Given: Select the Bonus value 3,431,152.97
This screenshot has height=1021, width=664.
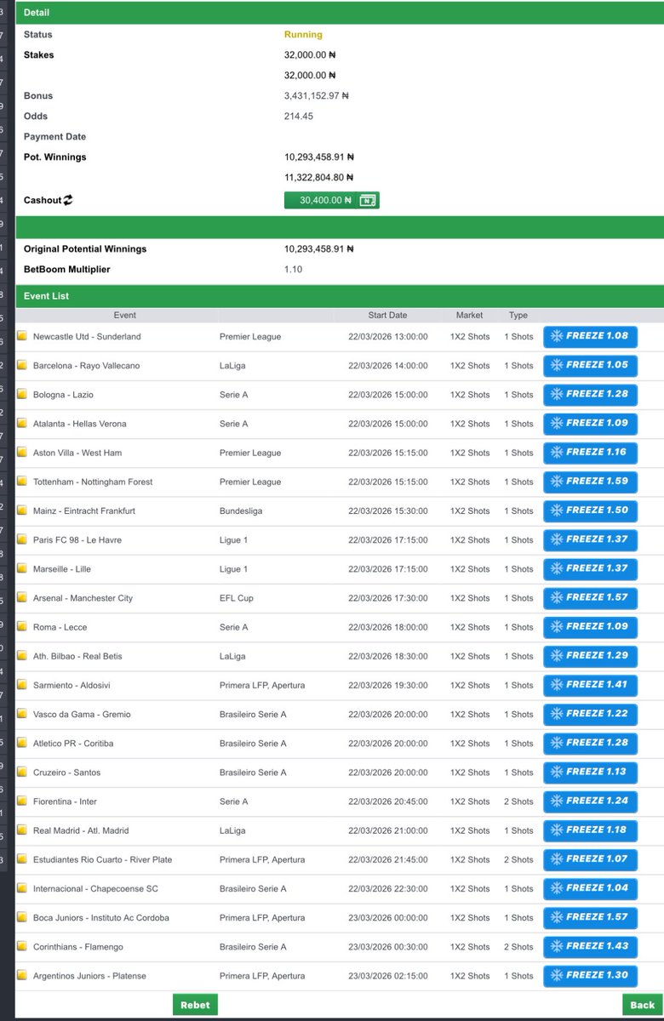Looking at the screenshot, I should pos(318,96).
